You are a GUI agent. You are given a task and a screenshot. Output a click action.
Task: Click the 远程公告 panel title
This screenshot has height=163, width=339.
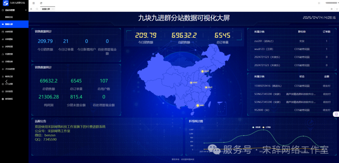point(40,121)
